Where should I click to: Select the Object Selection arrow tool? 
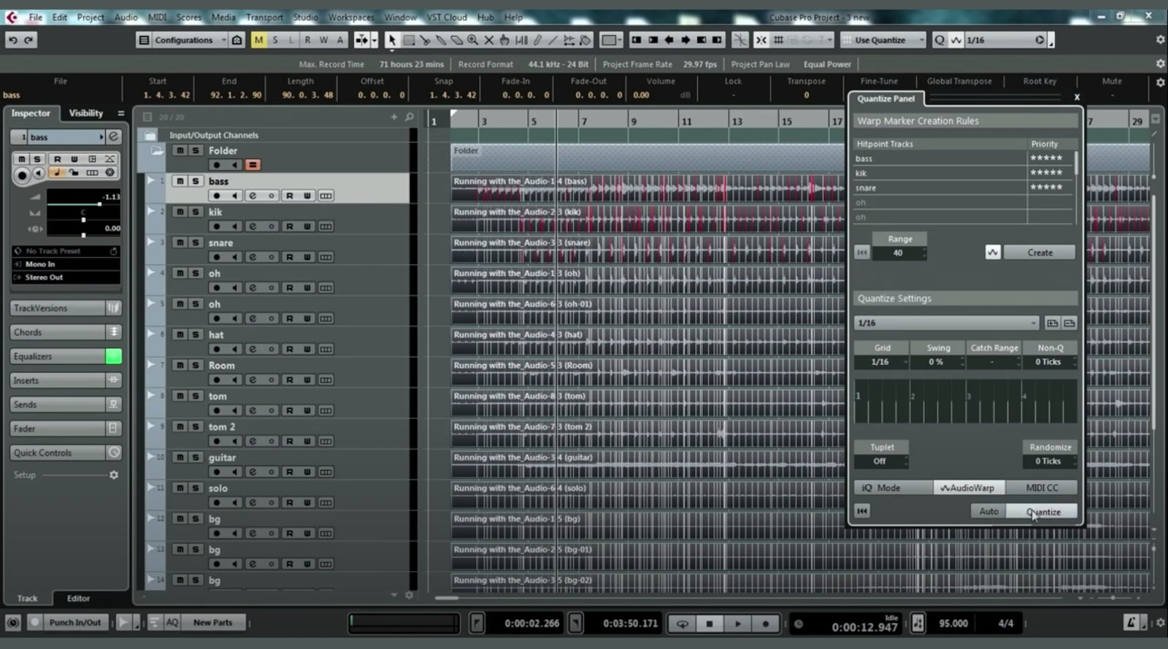[x=392, y=40]
